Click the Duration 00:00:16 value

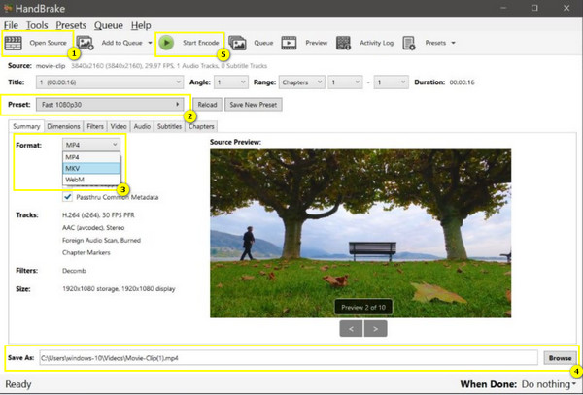tap(463, 82)
